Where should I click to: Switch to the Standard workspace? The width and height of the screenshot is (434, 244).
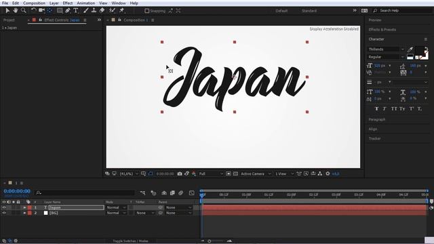click(x=309, y=11)
